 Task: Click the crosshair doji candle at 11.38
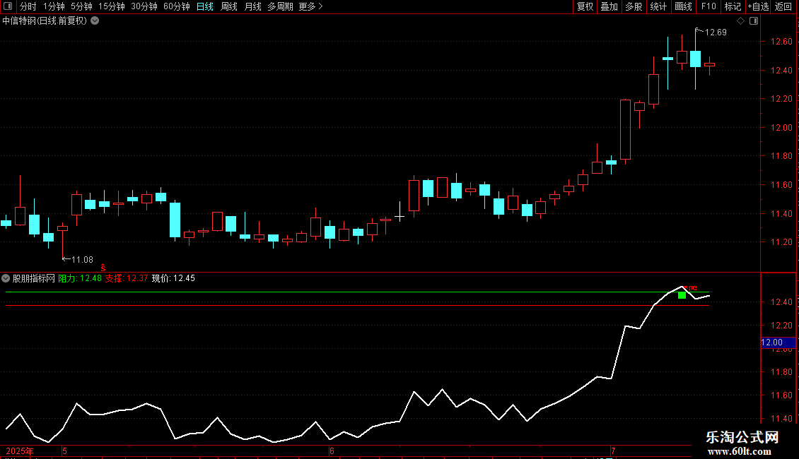400,217
